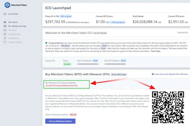Open My tokens in sidebar
190x126 pixels.
(13, 22)
